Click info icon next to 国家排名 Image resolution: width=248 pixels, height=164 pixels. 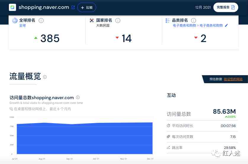pos(118,20)
